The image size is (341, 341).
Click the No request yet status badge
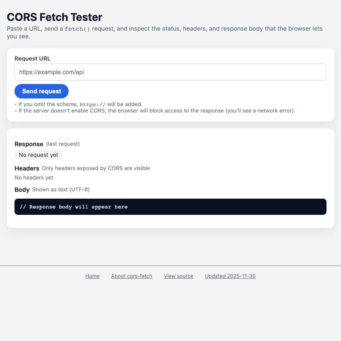point(38,155)
